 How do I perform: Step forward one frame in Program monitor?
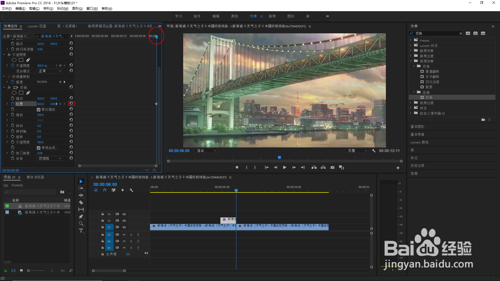[x=294, y=167]
